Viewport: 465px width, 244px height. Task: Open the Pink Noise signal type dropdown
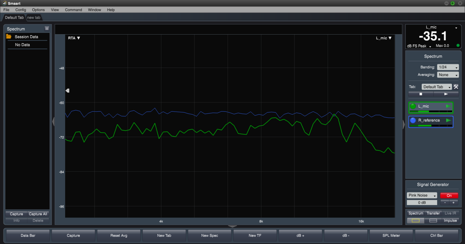[x=422, y=195]
